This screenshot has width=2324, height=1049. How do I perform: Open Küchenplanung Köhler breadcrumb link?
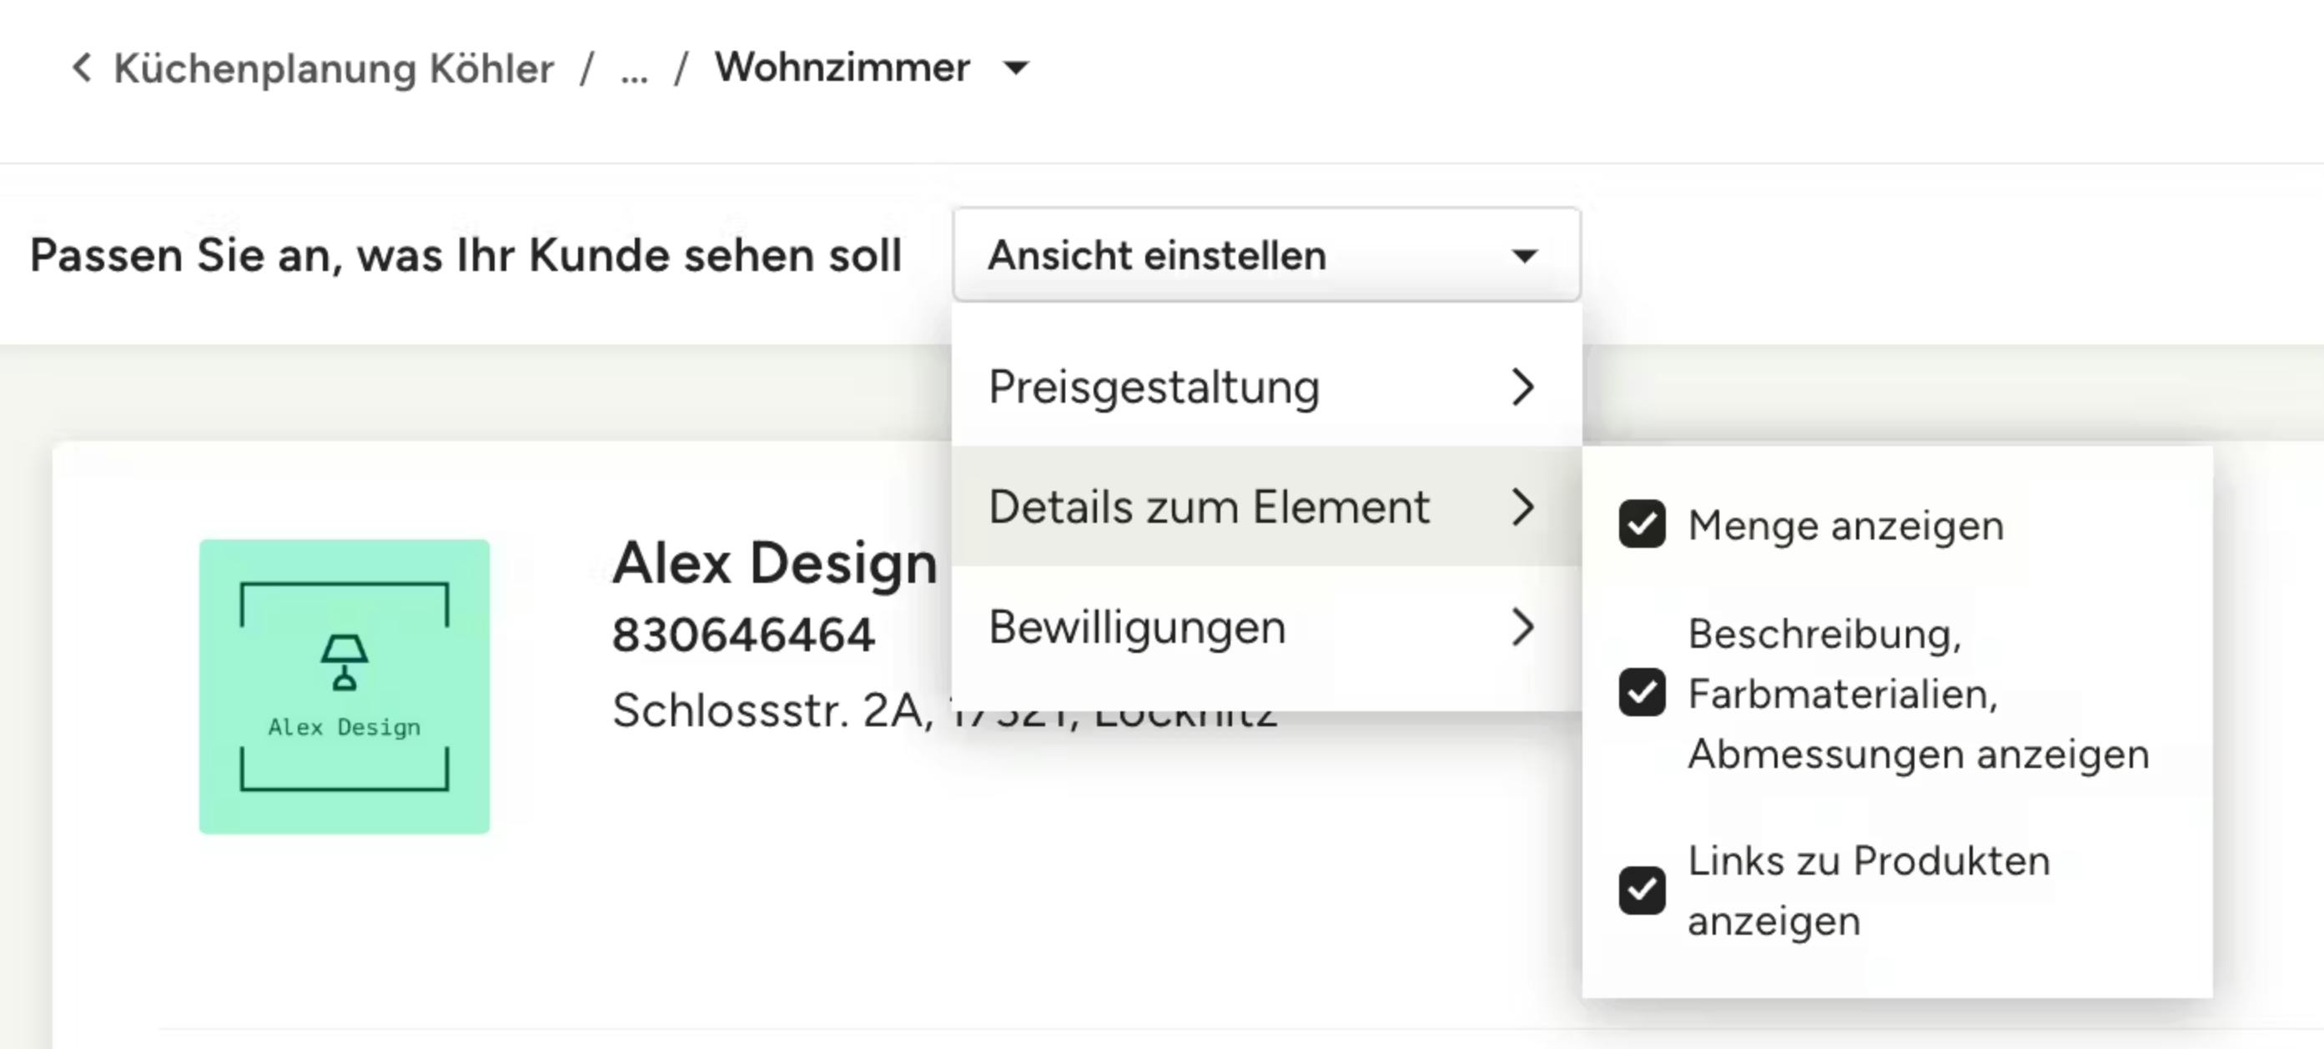coord(334,68)
